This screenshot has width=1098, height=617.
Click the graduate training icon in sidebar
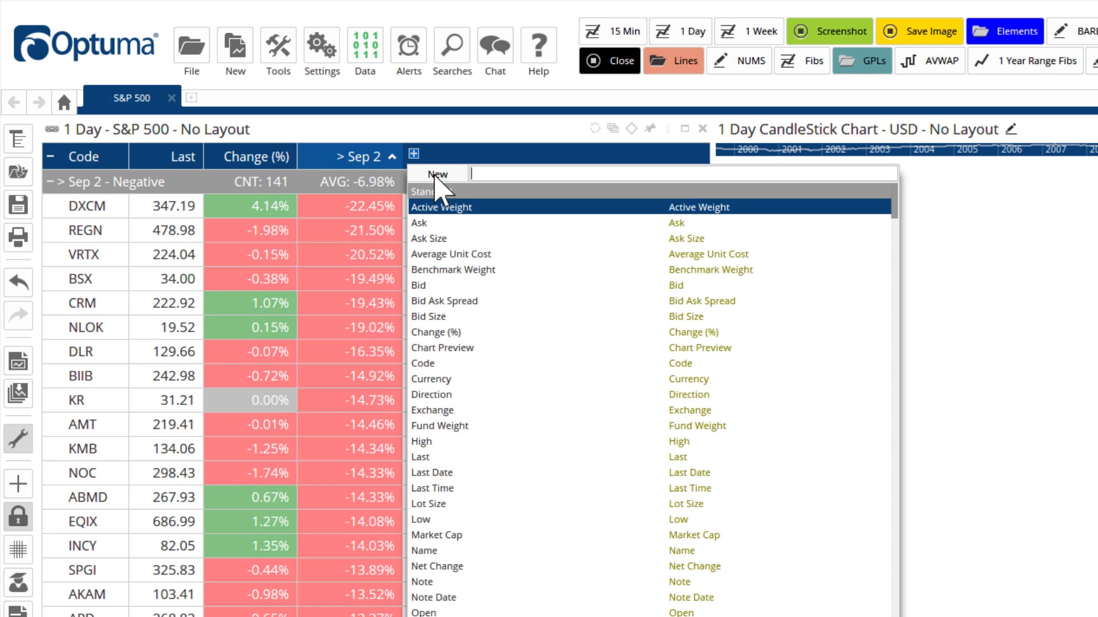(x=18, y=583)
